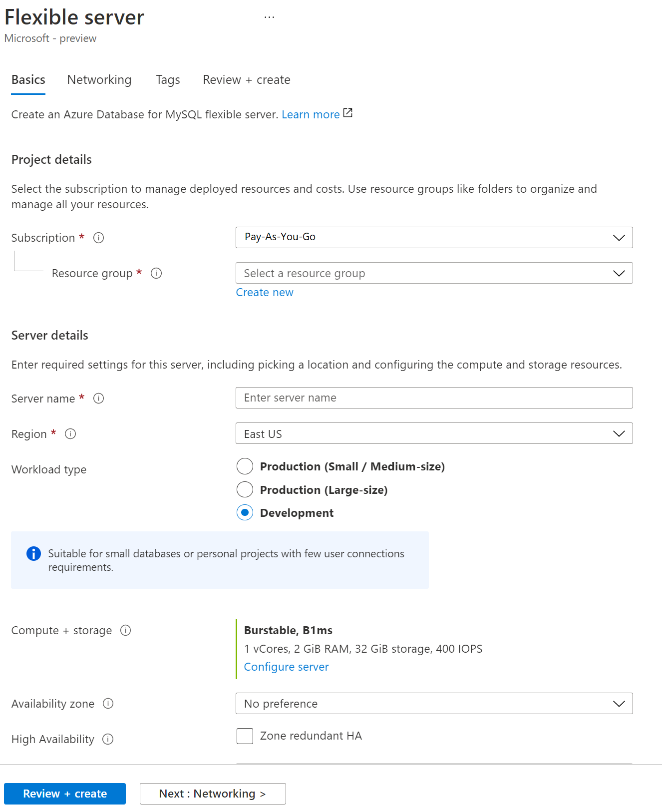The width and height of the screenshot is (662, 812).
Task: Click the High Availability info icon
Action: tap(108, 739)
